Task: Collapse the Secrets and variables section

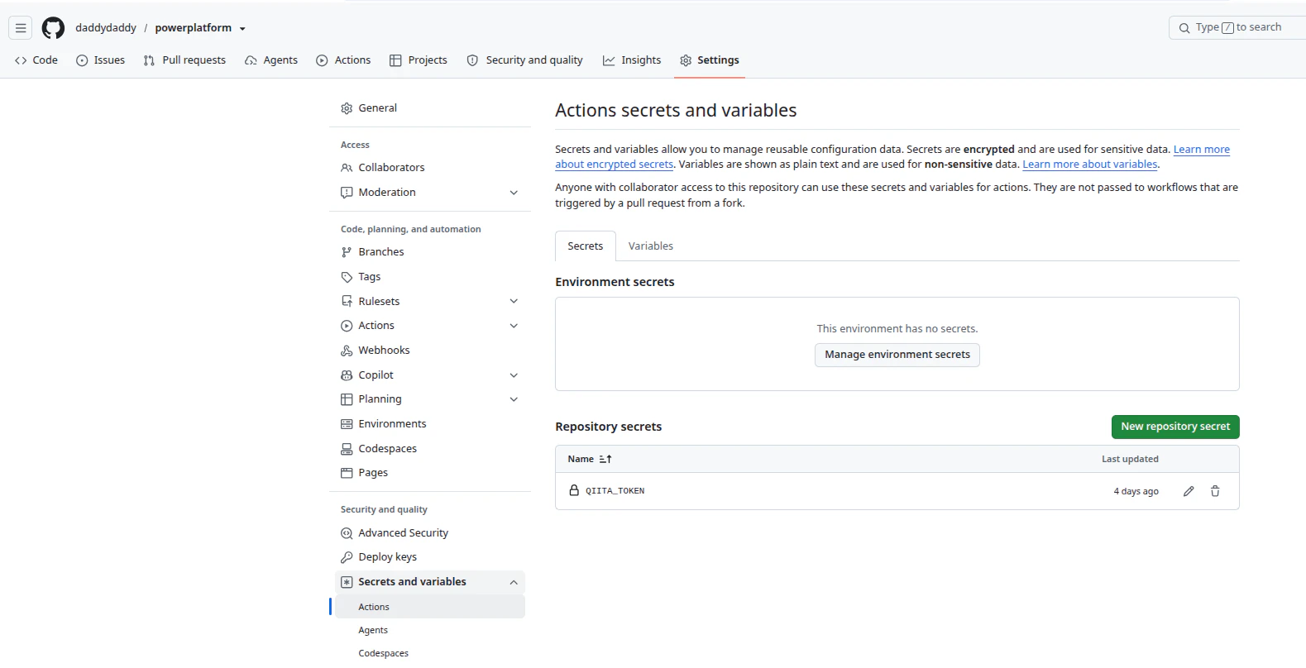Action: (514, 582)
